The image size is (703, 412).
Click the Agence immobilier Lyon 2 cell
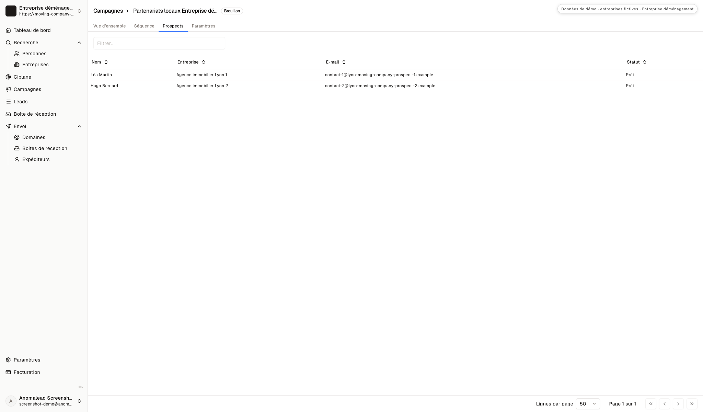202,86
